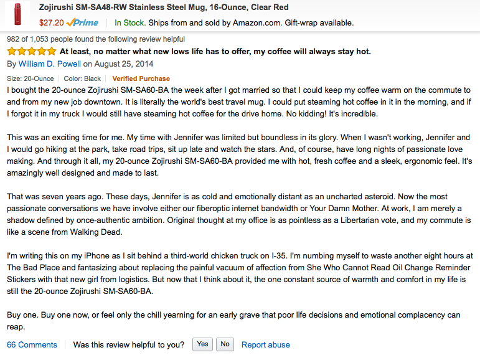
Task: Click the fifth star of the review rating
Action: pyautogui.click(x=51, y=52)
